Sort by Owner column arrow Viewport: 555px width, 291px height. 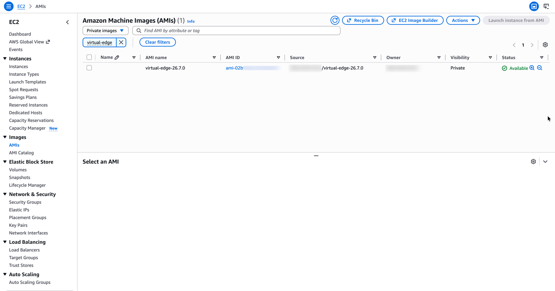pyautogui.click(x=439, y=58)
